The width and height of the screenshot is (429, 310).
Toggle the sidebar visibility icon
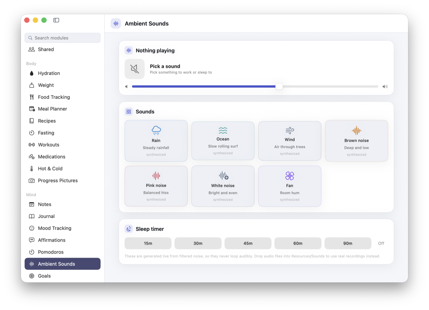[x=56, y=20]
